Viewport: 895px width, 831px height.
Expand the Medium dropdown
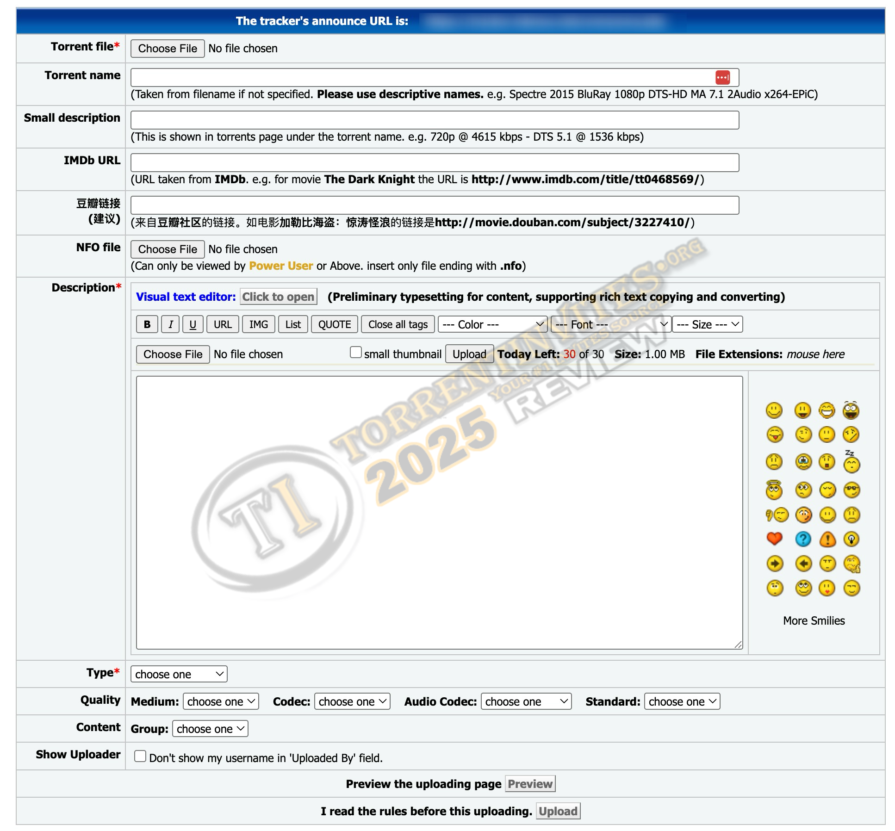tap(221, 701)
